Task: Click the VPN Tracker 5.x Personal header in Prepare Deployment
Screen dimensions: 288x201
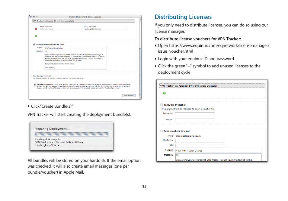Action: click(x=84, y=21)
